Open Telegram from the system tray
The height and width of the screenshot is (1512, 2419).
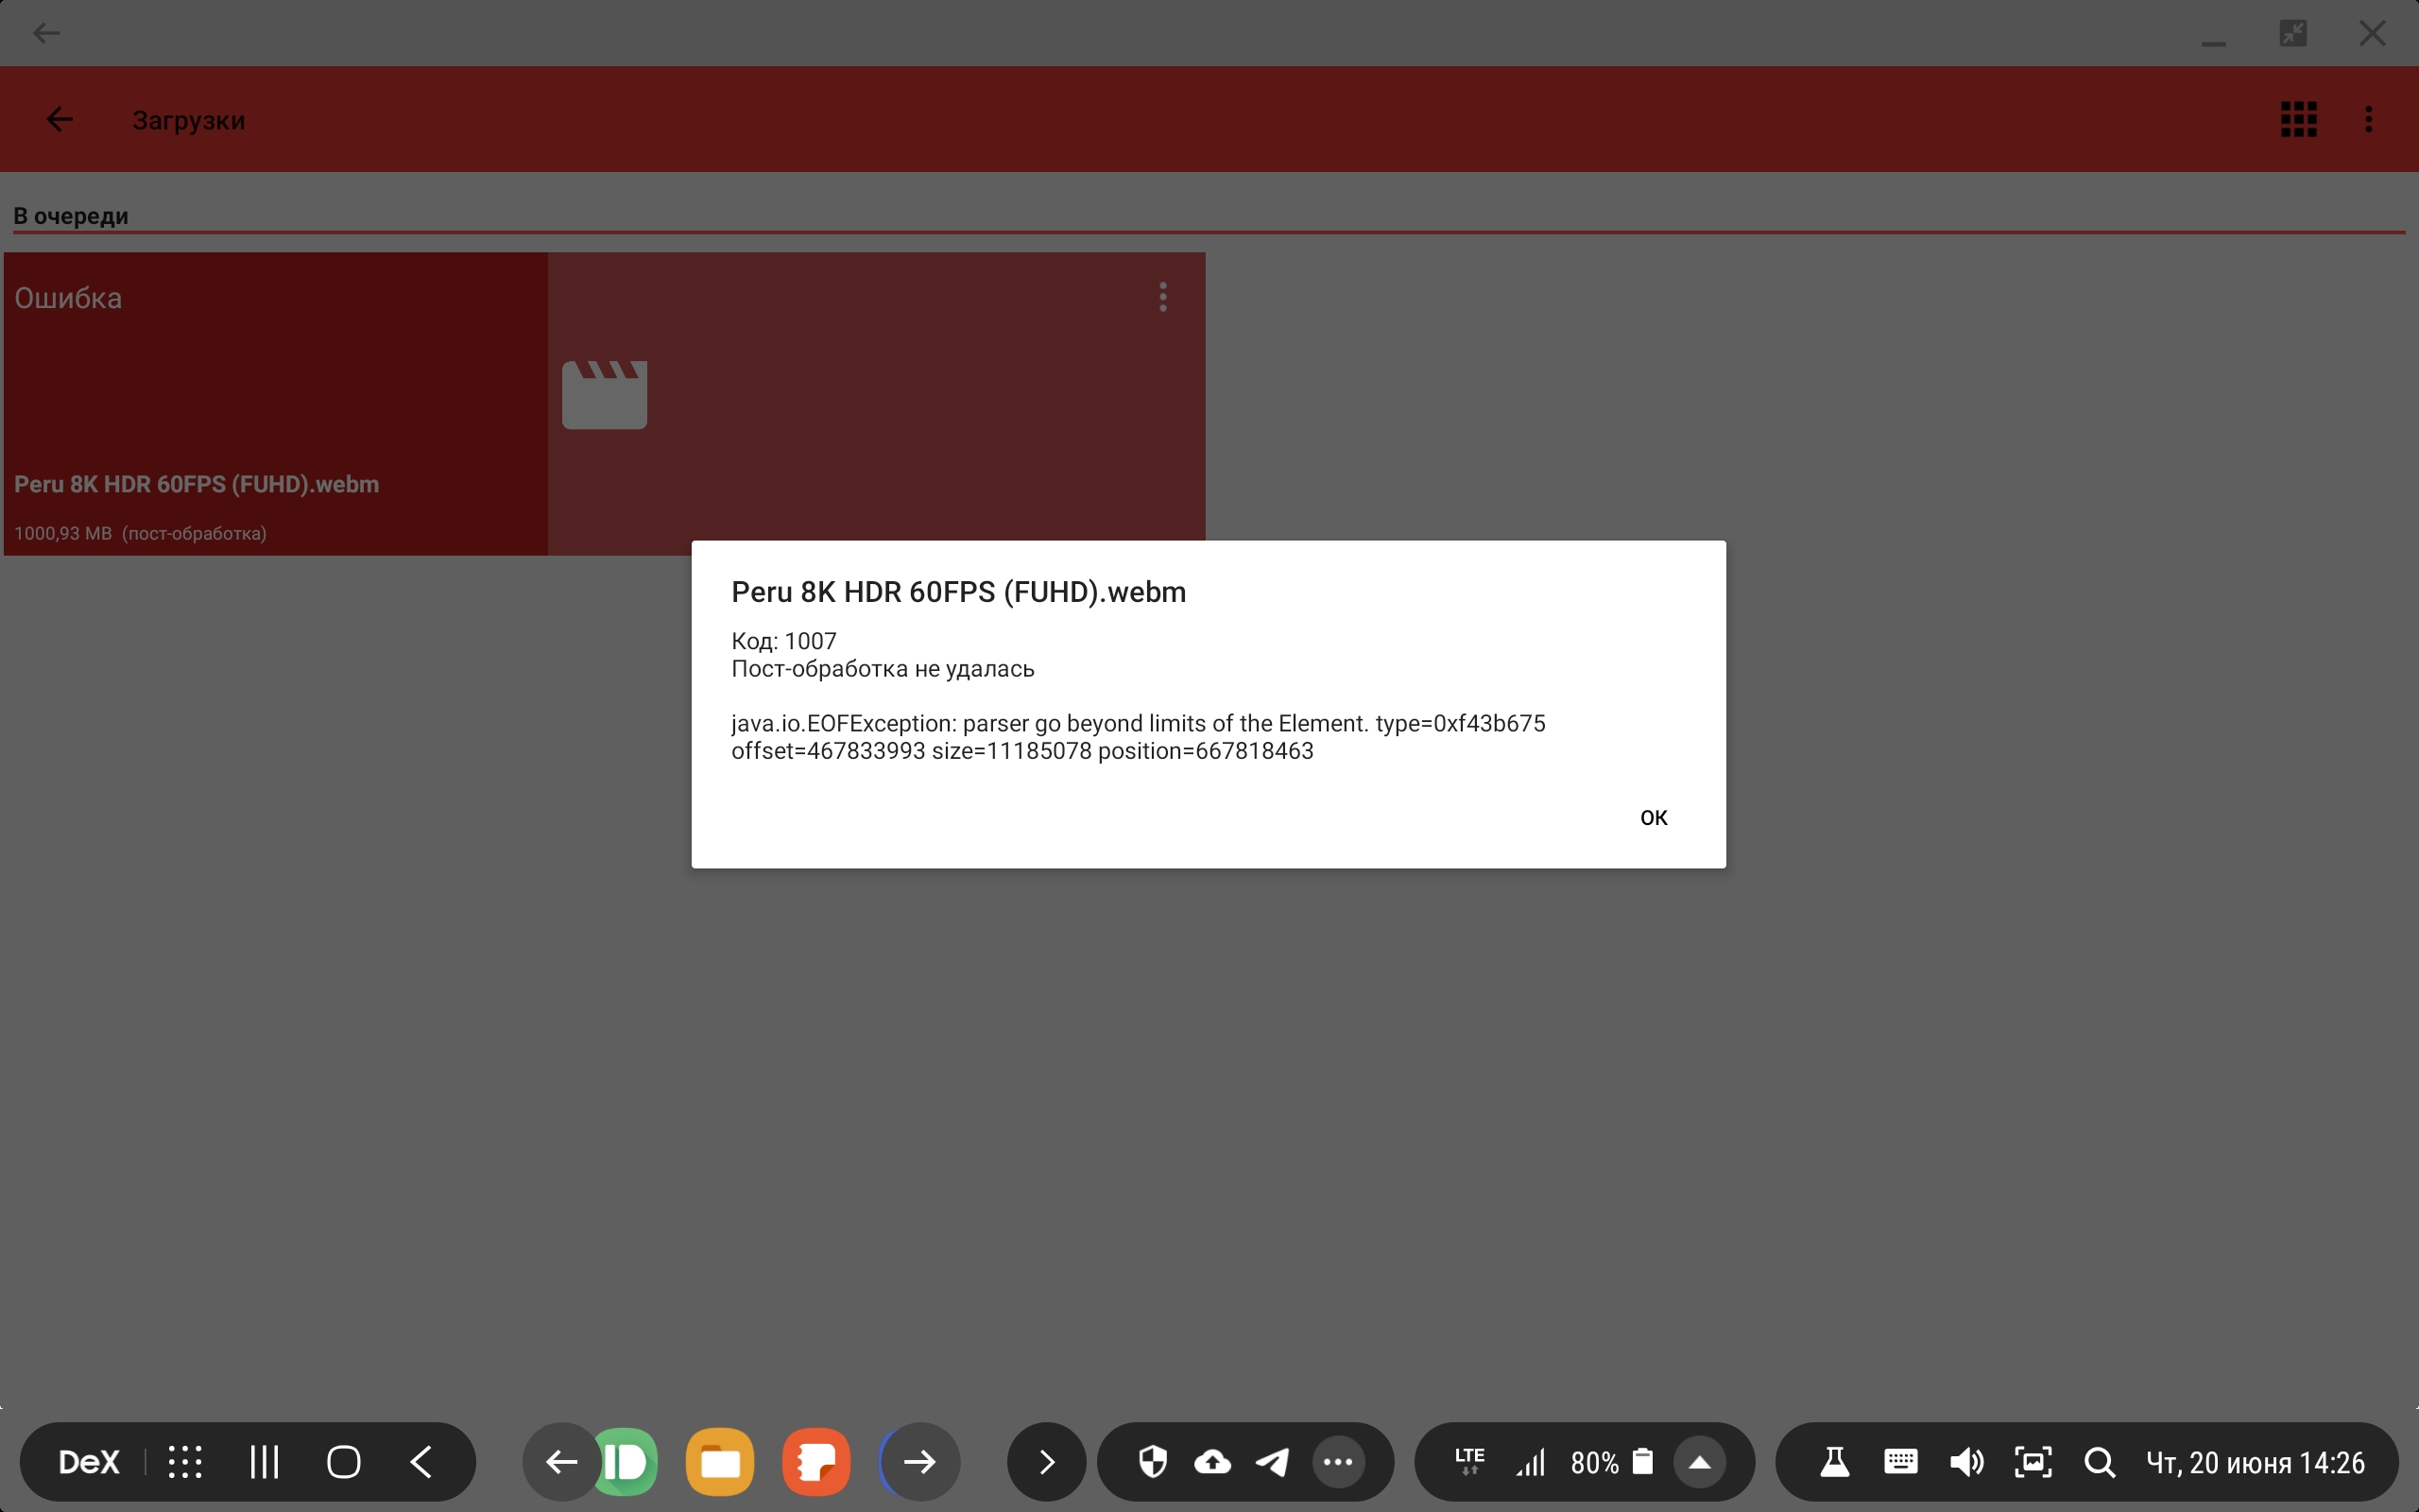1272,1461
